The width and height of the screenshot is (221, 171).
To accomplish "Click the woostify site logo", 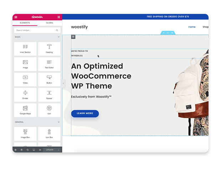I will click(x=79, y=27).
